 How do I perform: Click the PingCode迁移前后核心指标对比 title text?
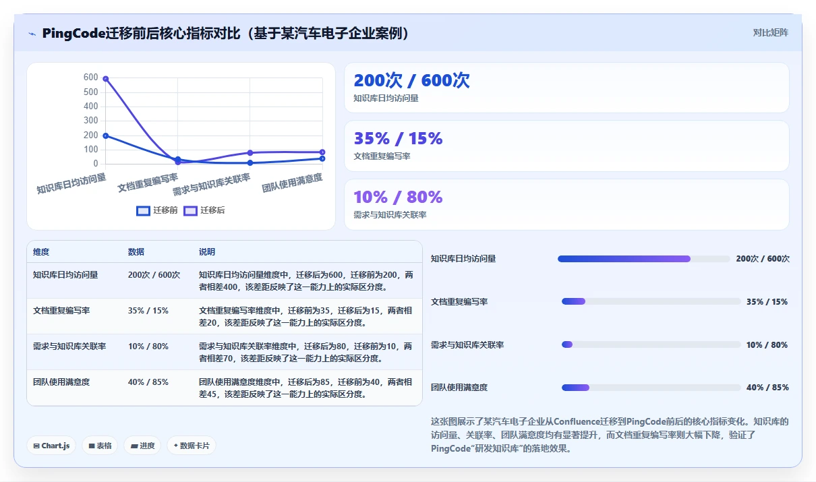point(227,34)
